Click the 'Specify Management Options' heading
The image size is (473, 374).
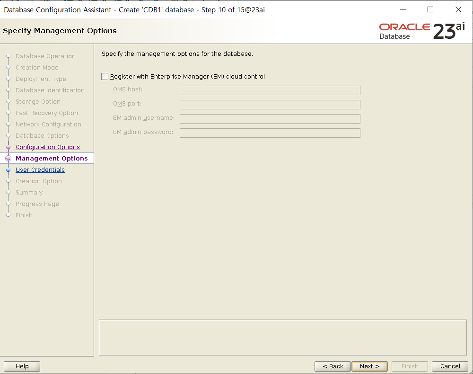point(60,31)
